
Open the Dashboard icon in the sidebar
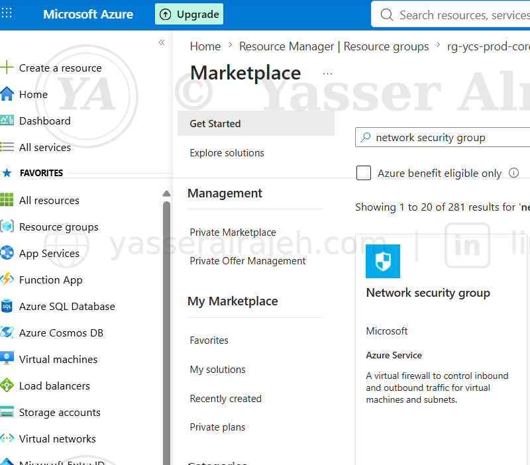click(7, 121)
